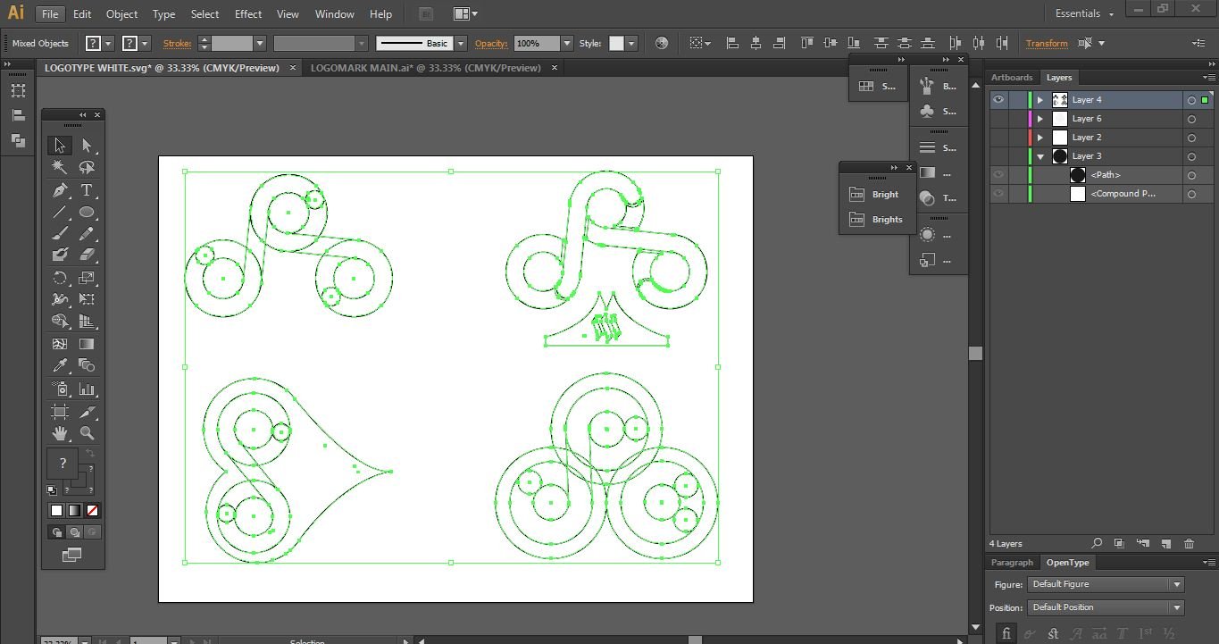Screen dimensions: 1219x644
Task: Select the Column Graph tool
Action: click(x=87, y=389)
